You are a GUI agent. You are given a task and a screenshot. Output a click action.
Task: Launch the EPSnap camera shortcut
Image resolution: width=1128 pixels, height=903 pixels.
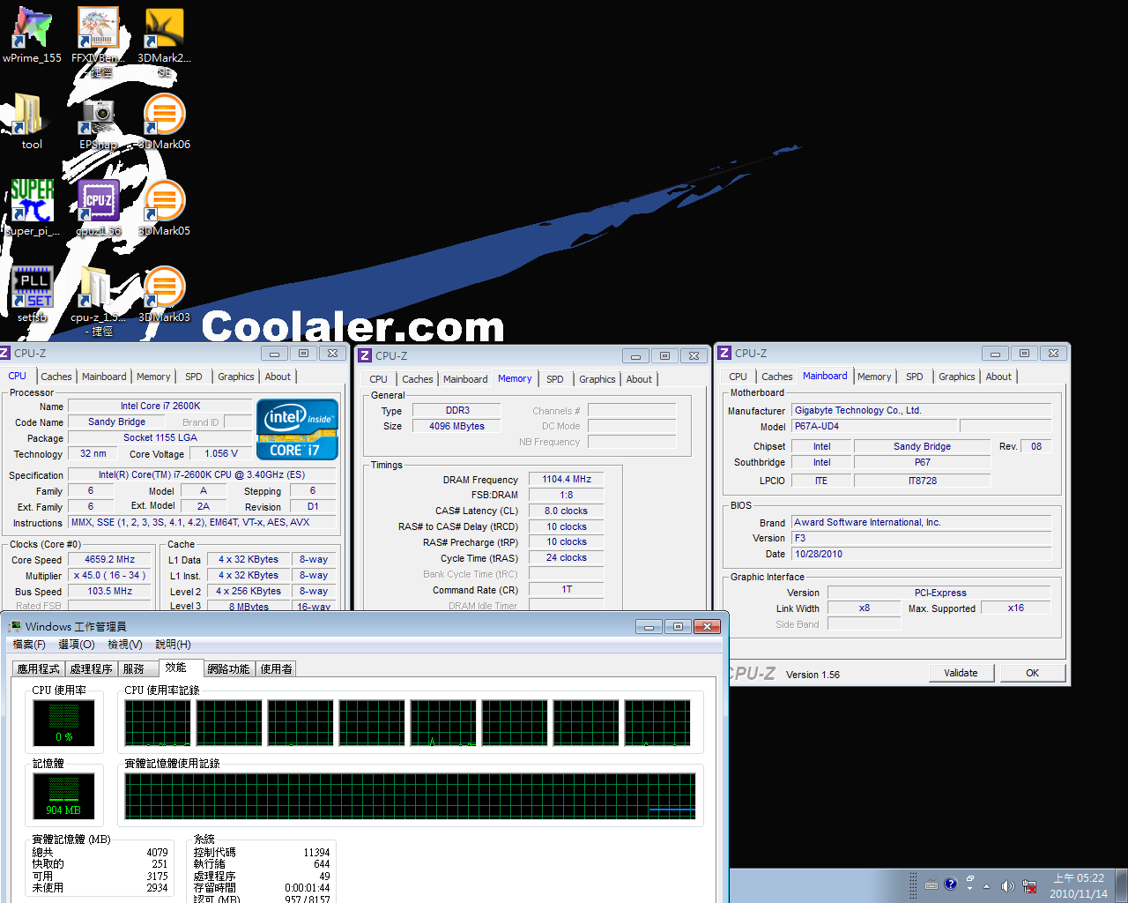pos(98,122)
